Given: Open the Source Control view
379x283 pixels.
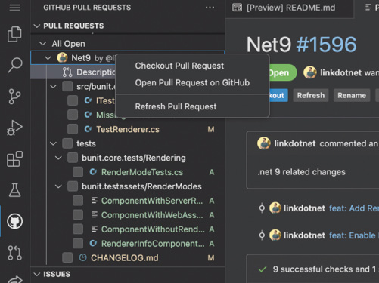Looking at the screenshot, I should [x=14, y=97].
